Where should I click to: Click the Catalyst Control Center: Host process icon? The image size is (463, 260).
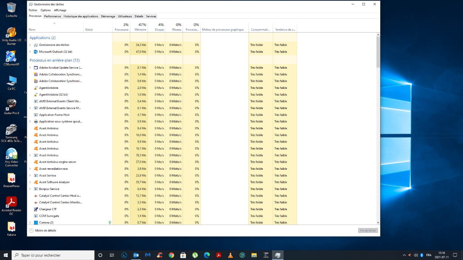(36, 196)
